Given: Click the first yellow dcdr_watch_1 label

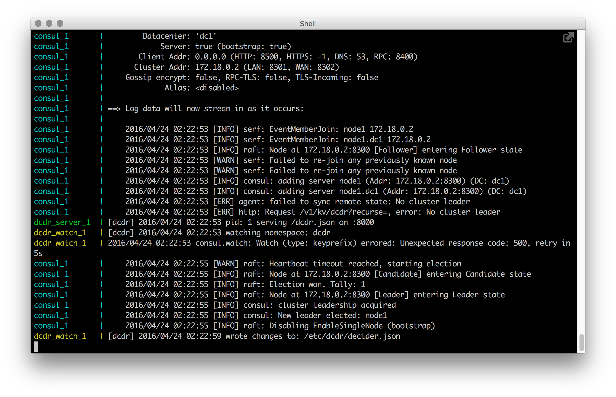Looking at the screenshot, I should (60, 233).
